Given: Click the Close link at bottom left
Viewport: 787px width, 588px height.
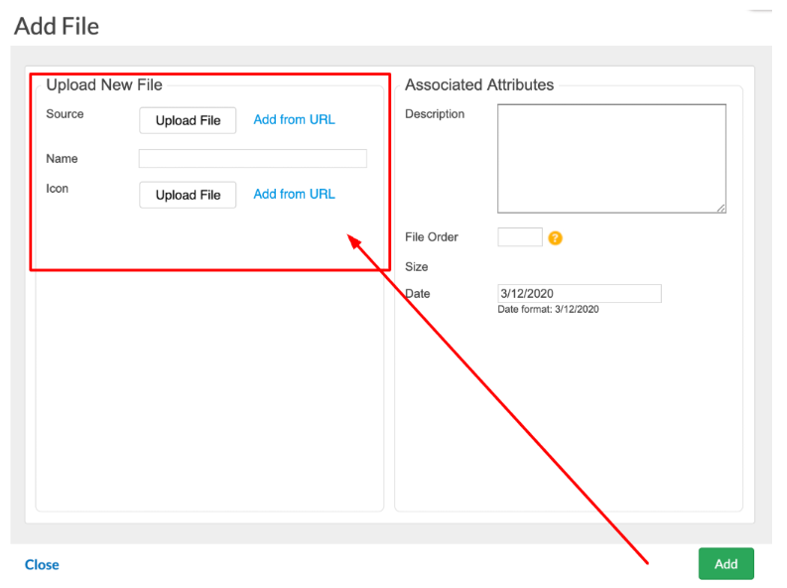Looking at the screenshot, I should [42, 565].
